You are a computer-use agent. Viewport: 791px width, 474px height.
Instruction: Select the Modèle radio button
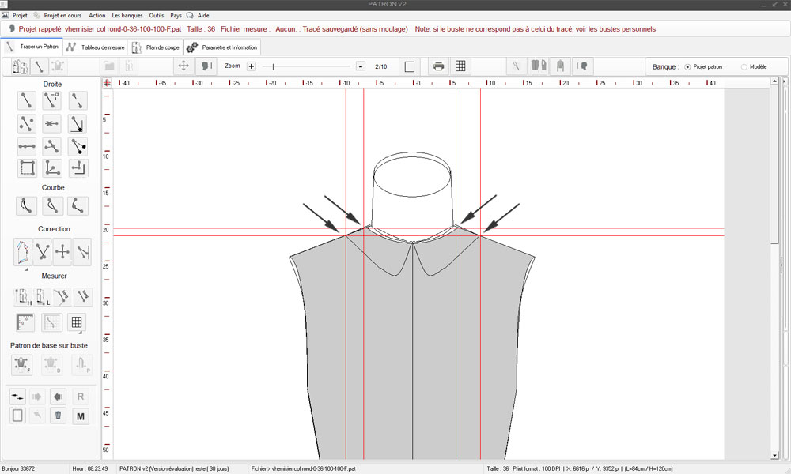coord(744,66)
